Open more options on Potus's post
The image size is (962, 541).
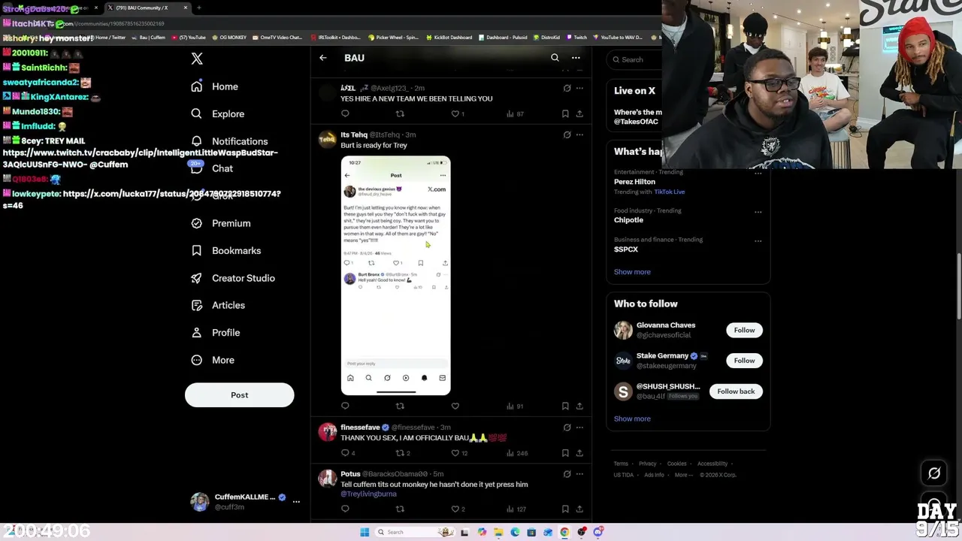point(579,474)
